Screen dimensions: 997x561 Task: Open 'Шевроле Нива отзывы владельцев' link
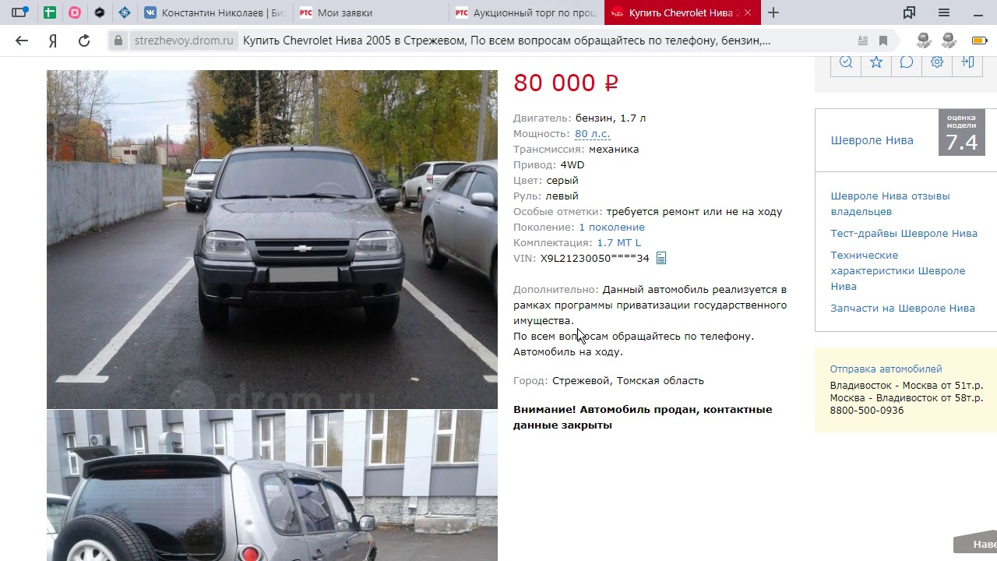(890, 204)
